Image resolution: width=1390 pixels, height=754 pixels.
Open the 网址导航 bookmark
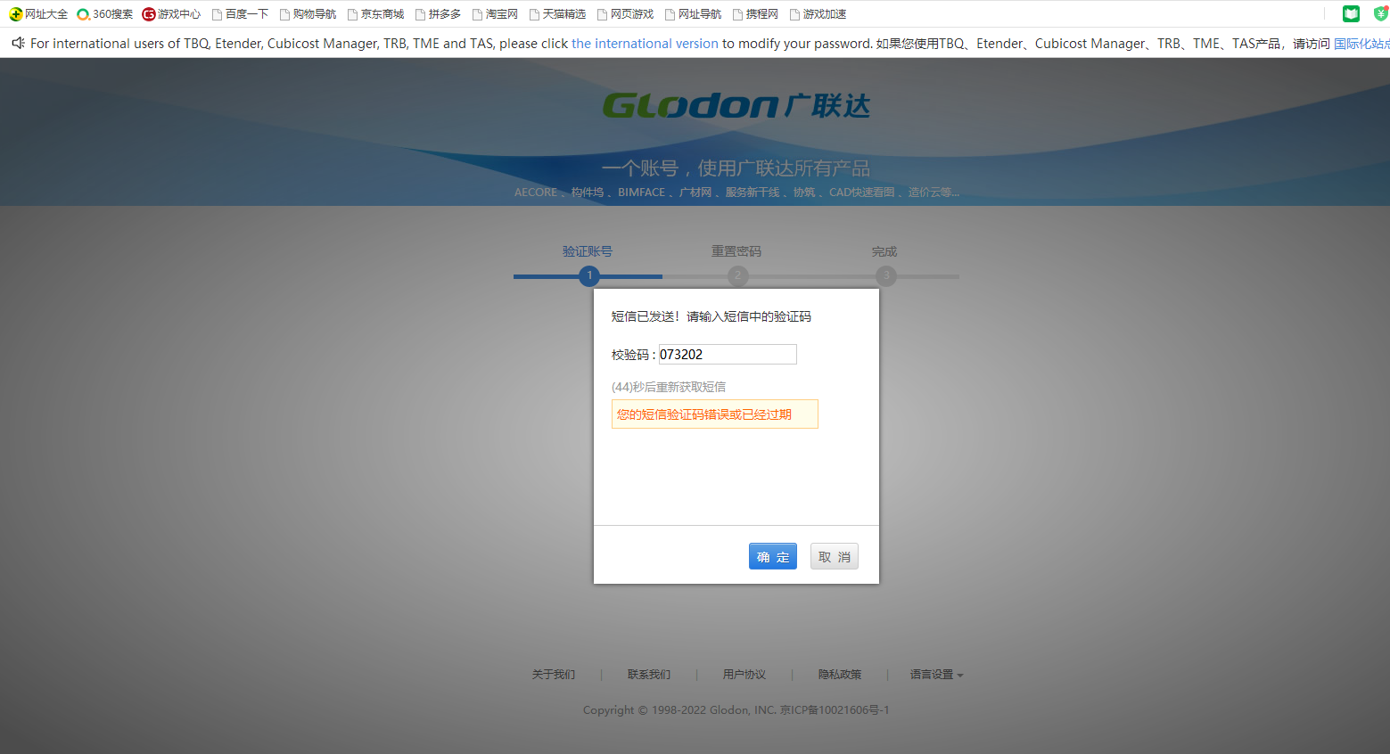[693, 14]
